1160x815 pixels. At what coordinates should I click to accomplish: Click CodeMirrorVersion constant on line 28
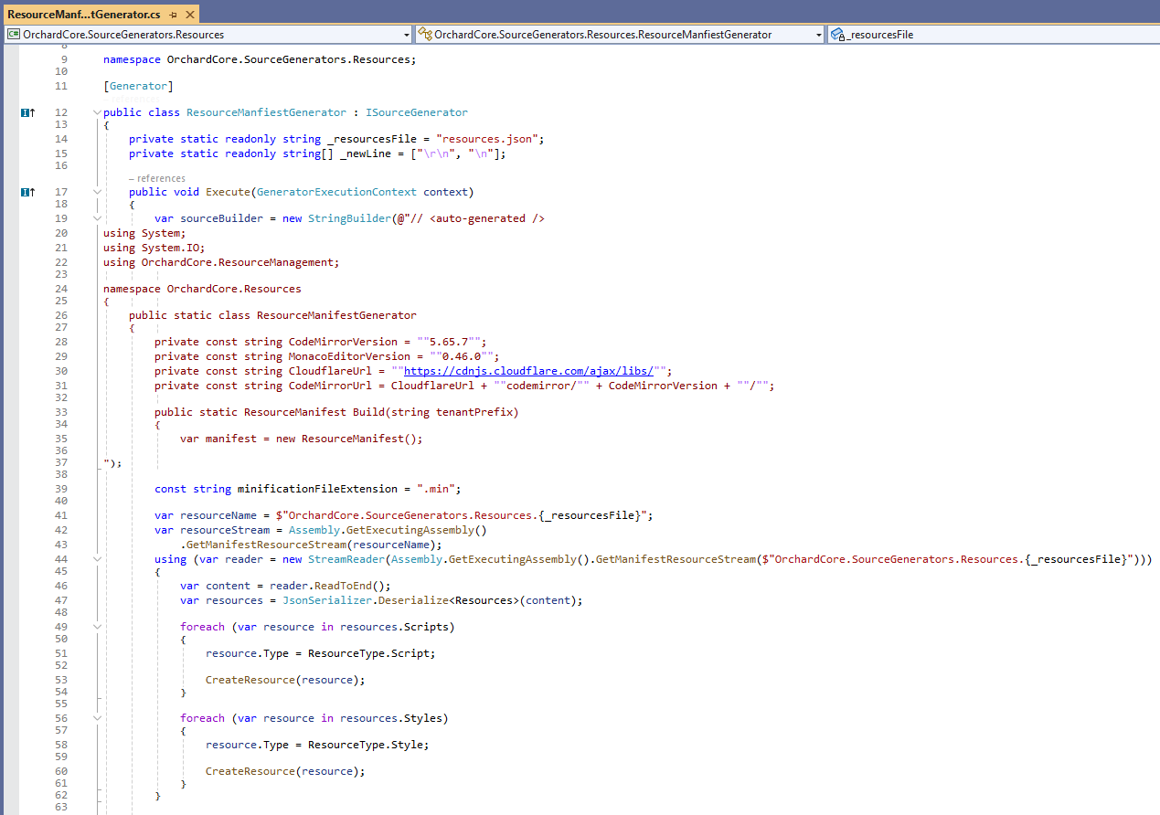(x=343, y=342)
